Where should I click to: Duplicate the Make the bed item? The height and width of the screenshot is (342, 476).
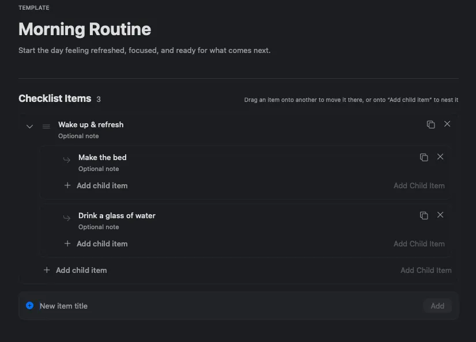tap(424, 157)
